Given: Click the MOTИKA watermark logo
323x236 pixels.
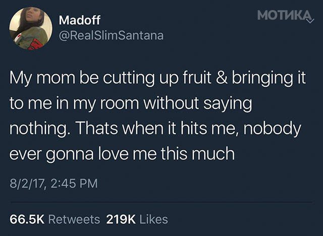Looking at the screenshot, I should pos(284,16).
